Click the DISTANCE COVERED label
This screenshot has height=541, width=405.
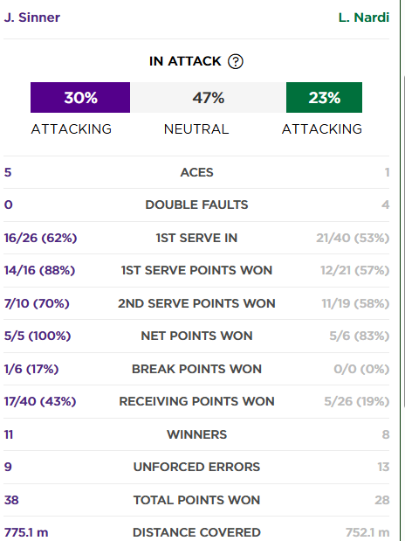(x=196, y=532)
